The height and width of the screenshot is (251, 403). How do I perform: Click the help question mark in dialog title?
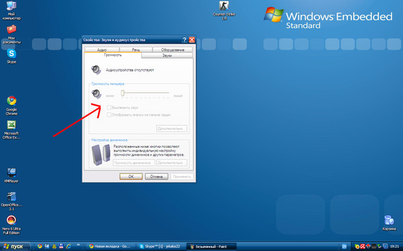point(184,40)
